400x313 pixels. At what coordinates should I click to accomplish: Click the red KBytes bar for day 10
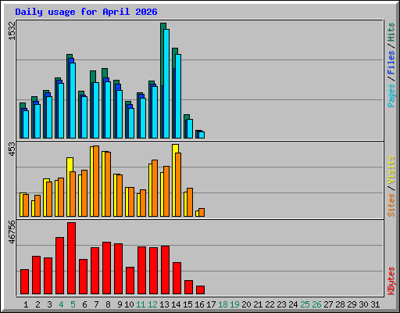[130, 281]
